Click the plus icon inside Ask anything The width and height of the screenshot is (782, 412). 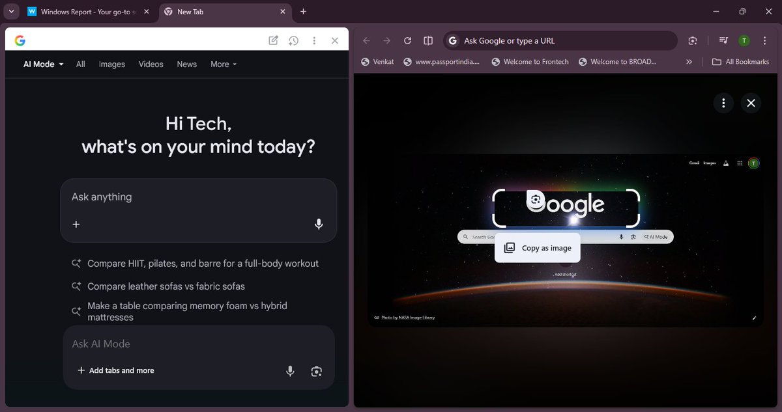(x=76, y=224)
